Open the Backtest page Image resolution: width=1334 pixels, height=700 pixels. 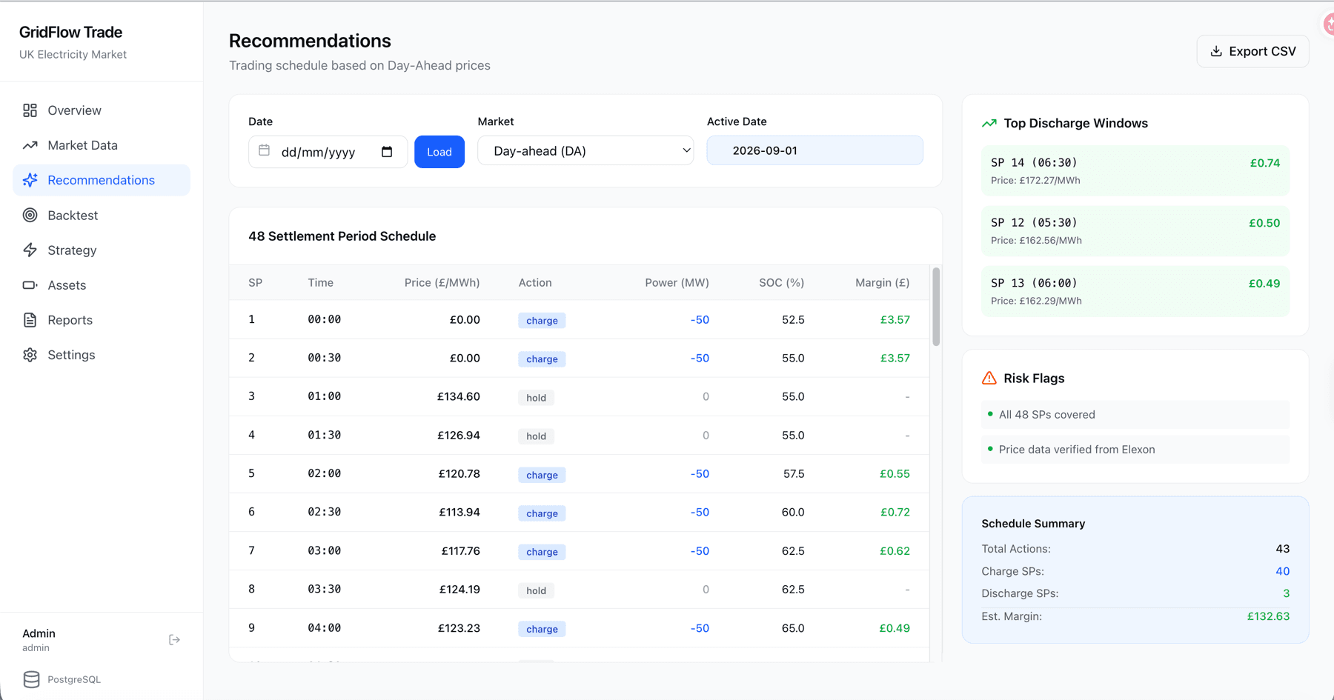102,215
